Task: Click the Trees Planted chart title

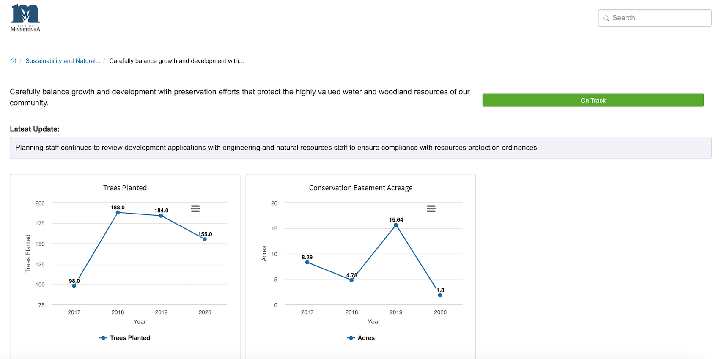Action: coord(125,188)
